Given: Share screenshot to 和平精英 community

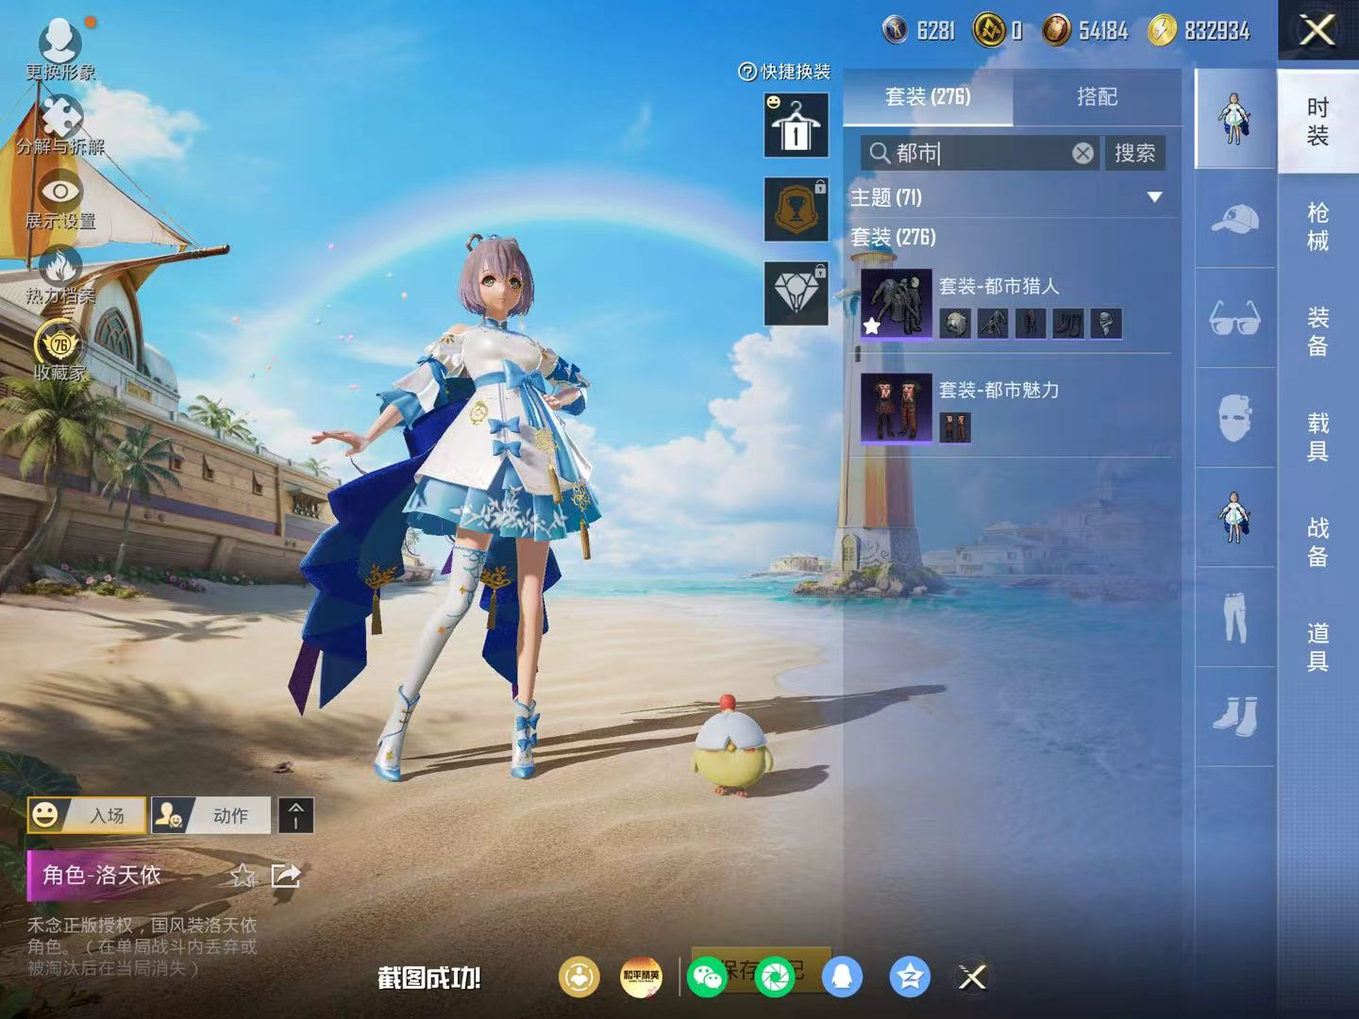Looking at the screenshot, I should [641, 977].
